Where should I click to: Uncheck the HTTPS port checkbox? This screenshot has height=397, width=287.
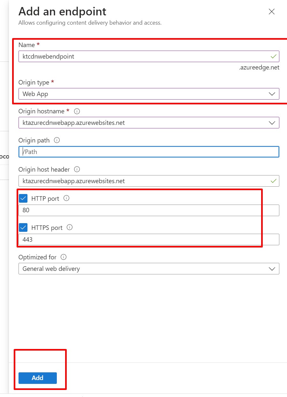click(23, 228)
